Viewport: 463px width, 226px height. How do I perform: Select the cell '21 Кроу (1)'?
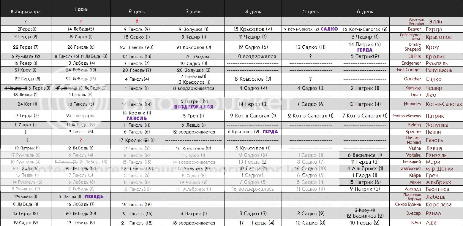(26, 70)
